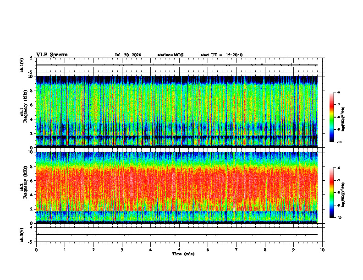Image resolution: width=363 pixels, height=280 pixels.
Task: Click the '8' tick on ch.2 frequency axis
Action: coord(32,167)
